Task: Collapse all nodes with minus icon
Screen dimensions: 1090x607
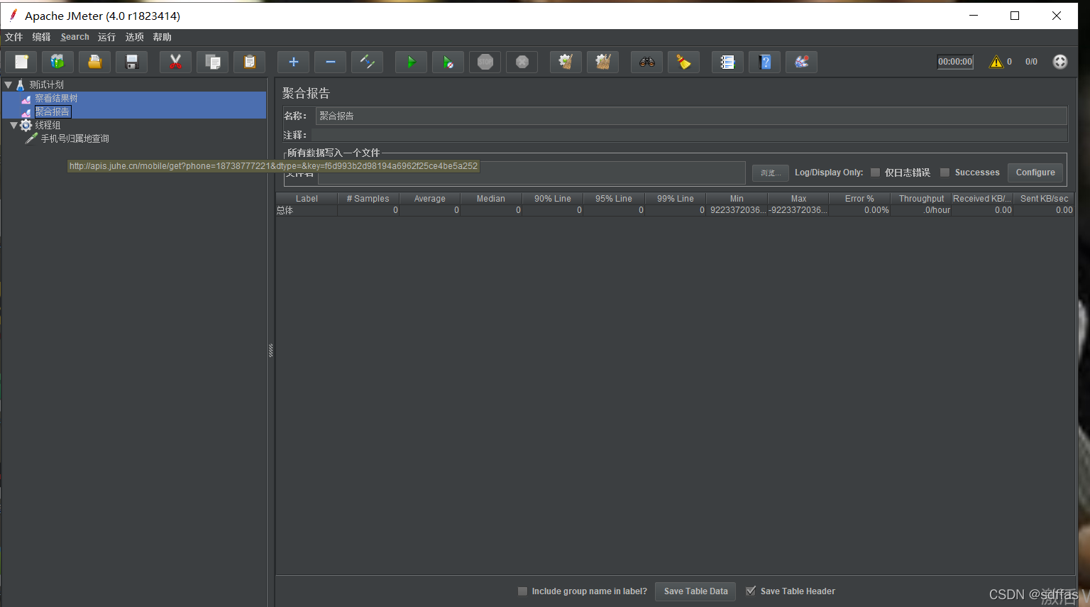Action: tap(330, 62)
